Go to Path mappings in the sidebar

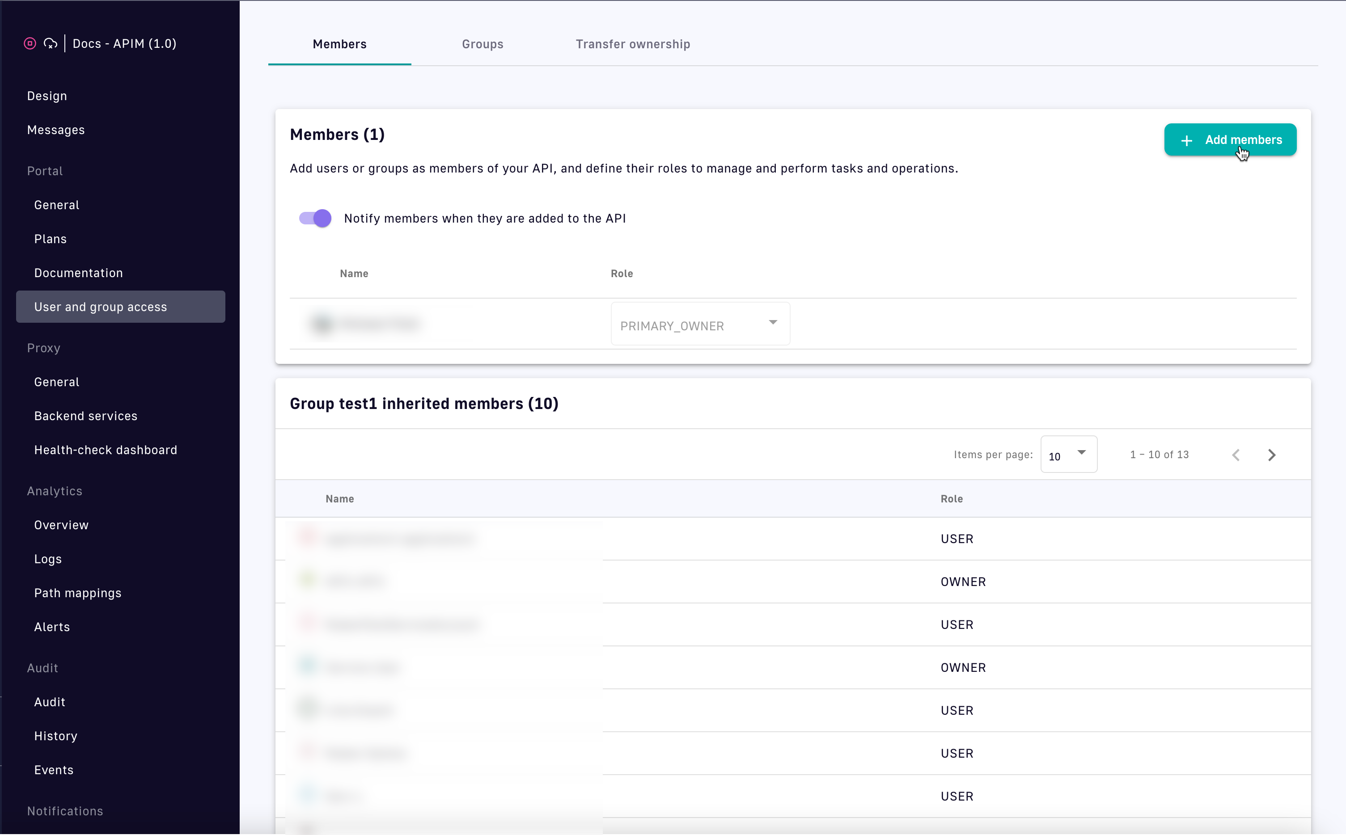[77, 593]
